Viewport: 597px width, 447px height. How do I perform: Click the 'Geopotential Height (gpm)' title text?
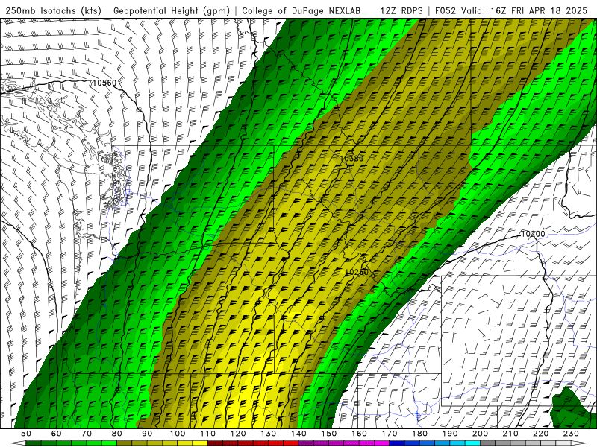coord(172,10)
